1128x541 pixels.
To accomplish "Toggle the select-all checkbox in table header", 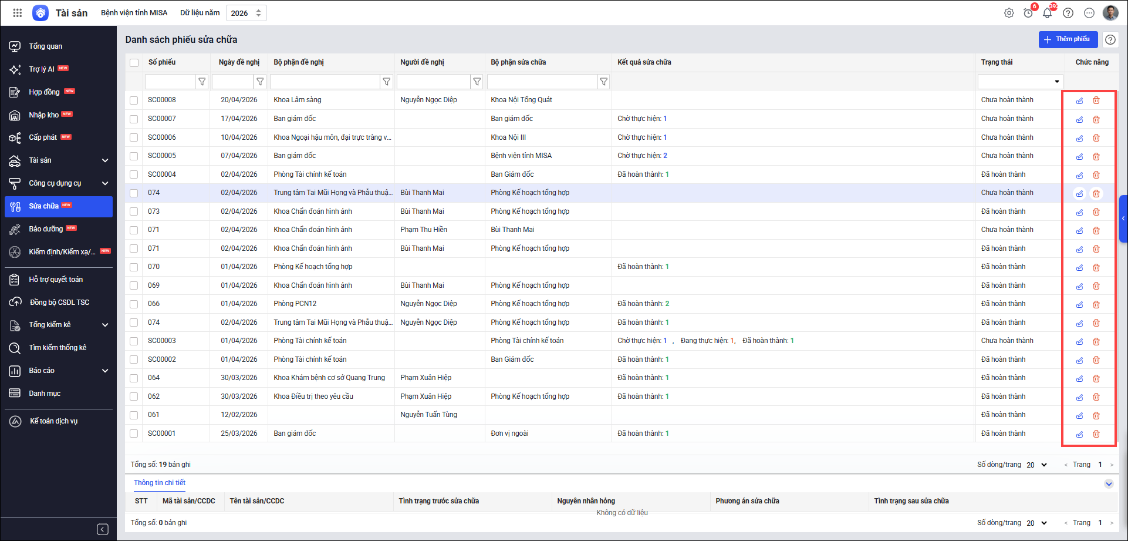I will point(134,63).
